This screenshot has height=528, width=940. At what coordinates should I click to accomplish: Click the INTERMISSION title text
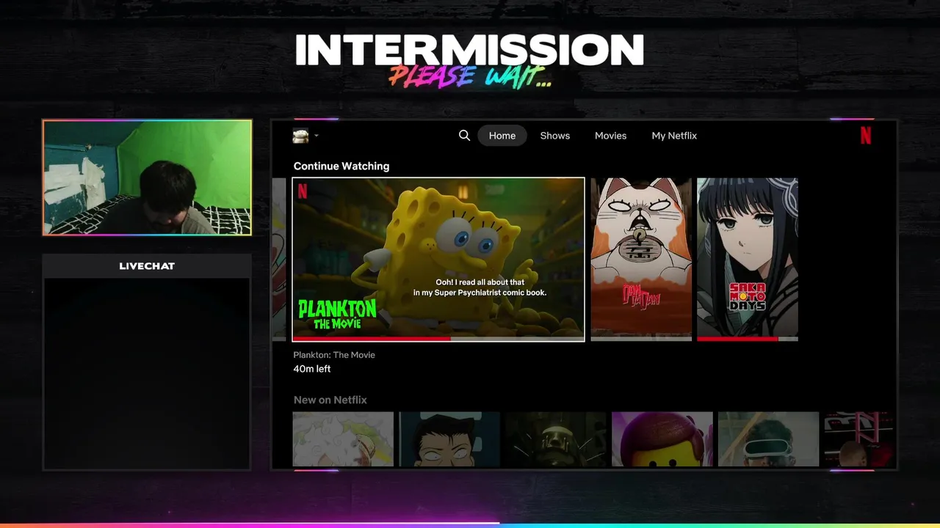[469, 51]
